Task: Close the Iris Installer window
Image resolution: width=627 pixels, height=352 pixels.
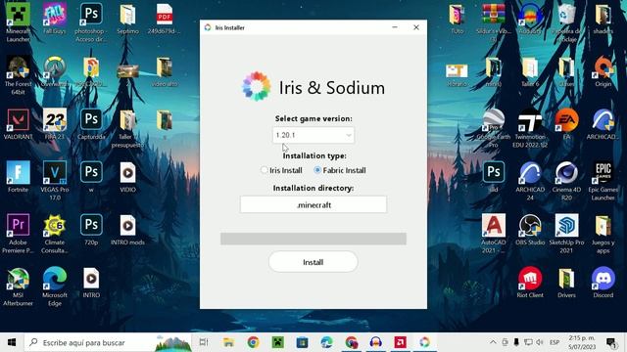Action: [416, 27]
